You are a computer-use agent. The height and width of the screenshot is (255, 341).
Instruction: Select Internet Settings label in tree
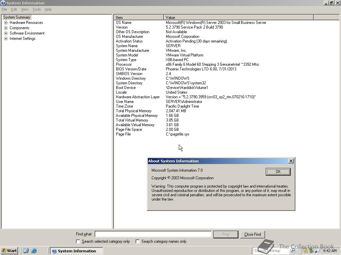pos(22,39)
